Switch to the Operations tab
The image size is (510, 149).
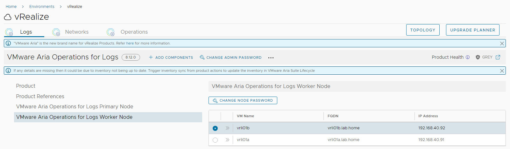coord(134,32)
